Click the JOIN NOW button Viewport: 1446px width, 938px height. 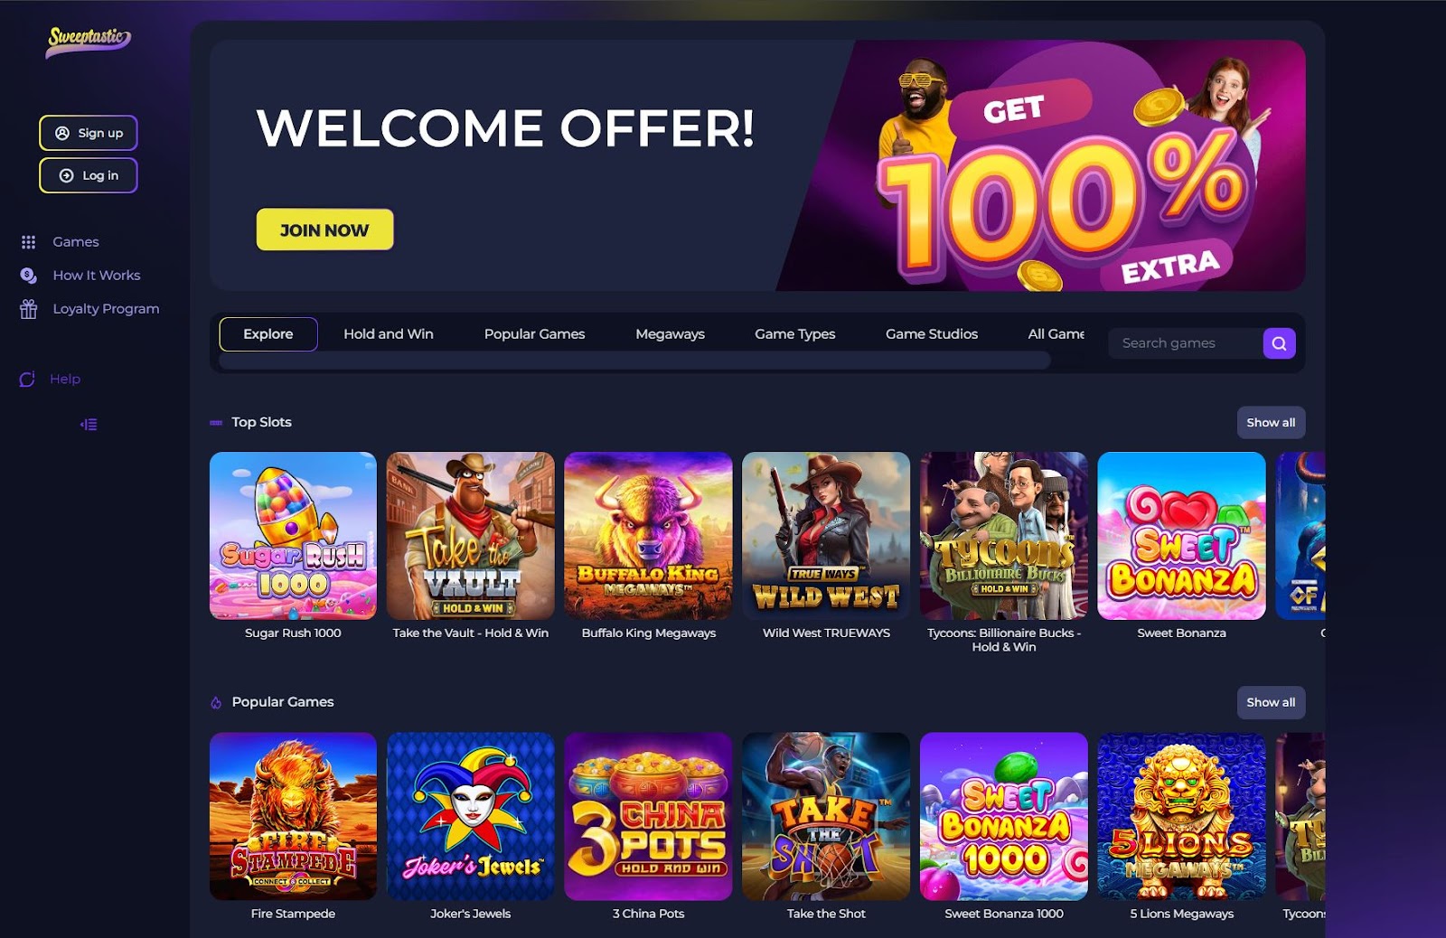[324, 230]
